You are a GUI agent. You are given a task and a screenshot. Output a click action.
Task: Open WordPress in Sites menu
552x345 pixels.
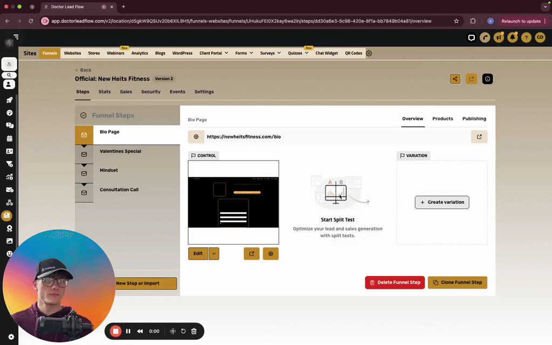click(182, 53)
